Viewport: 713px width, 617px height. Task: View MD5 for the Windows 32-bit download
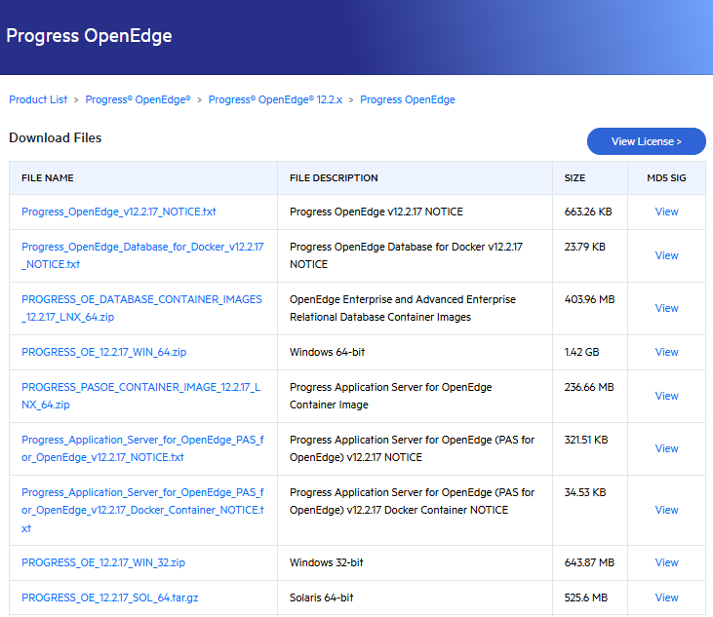pos(666,562)
